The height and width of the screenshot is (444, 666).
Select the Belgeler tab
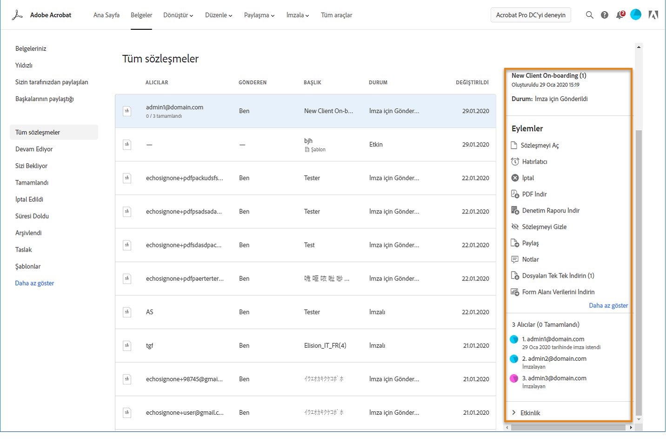click(141, 15)
